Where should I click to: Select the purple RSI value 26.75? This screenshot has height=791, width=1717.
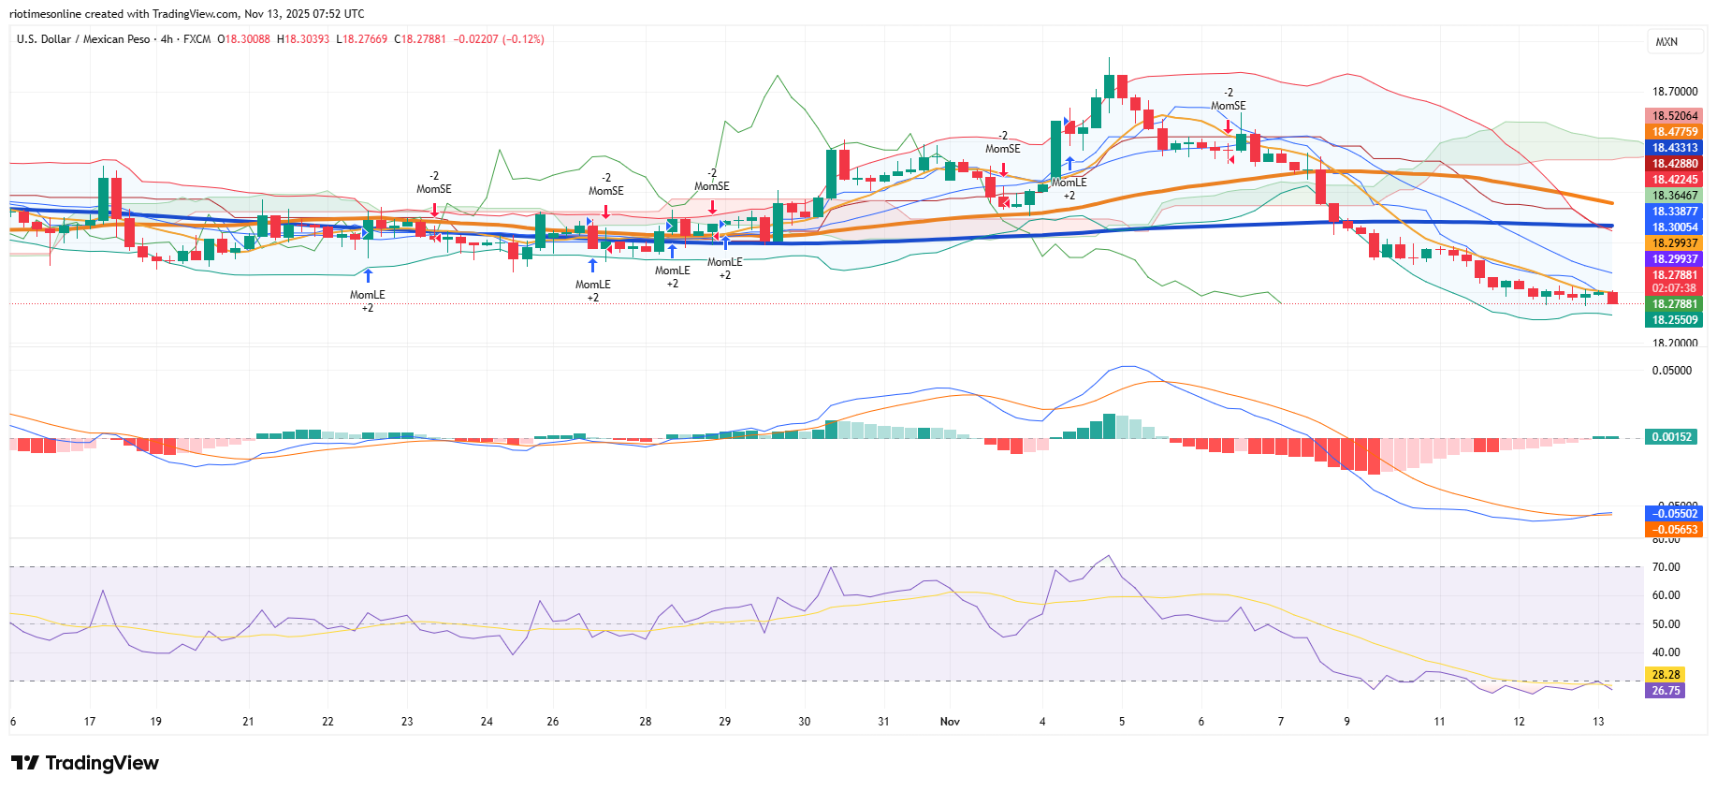(1666, 691)
